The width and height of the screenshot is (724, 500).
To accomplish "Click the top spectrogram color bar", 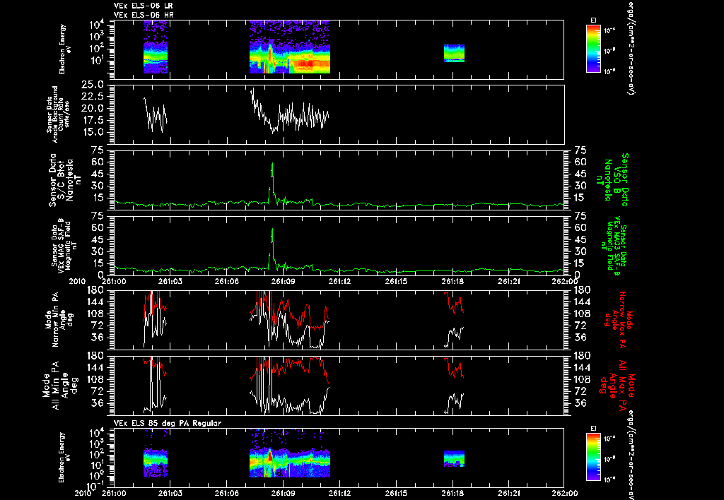I will click(x=593, y=49).
